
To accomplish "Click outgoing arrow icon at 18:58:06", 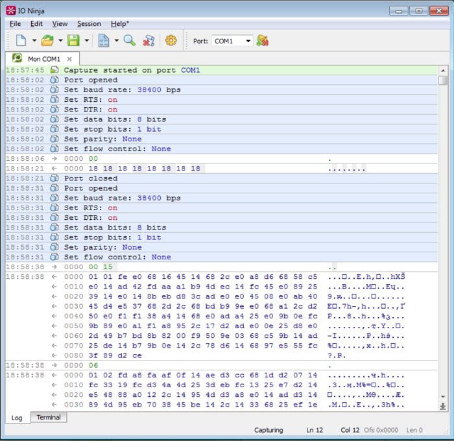I will [54, 159].
